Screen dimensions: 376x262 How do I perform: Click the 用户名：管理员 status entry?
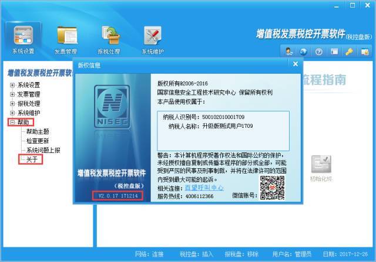click(x=291, y=254)
